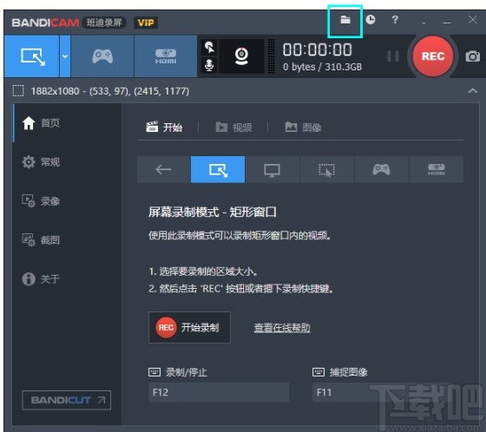The height and width of the screenshot is (432, 486).
Task: Open the 截图 screenshot settings sidebar item
Action: click(x=68, y=240)
